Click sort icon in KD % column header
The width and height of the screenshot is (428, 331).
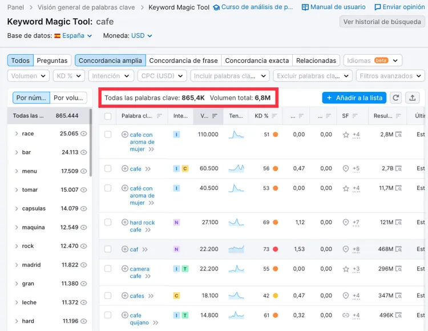pos(274,116)
